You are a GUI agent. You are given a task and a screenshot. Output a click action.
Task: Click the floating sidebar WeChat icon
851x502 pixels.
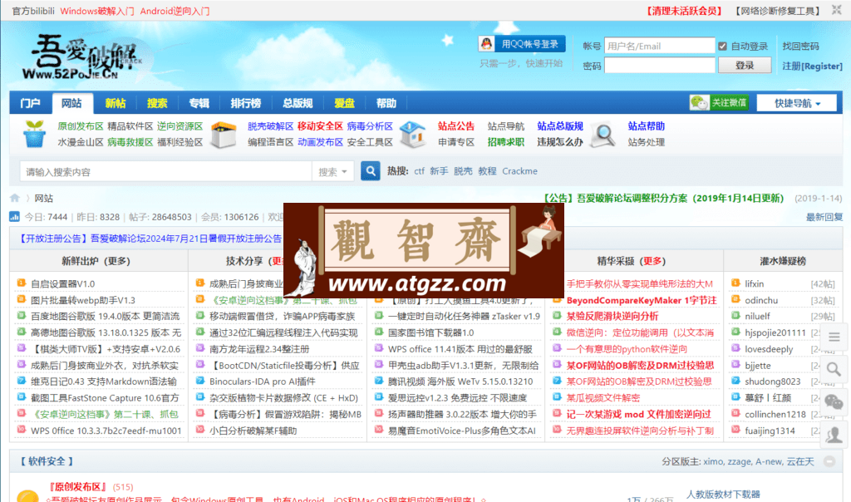pyautogui.click(x=834, y=402)
